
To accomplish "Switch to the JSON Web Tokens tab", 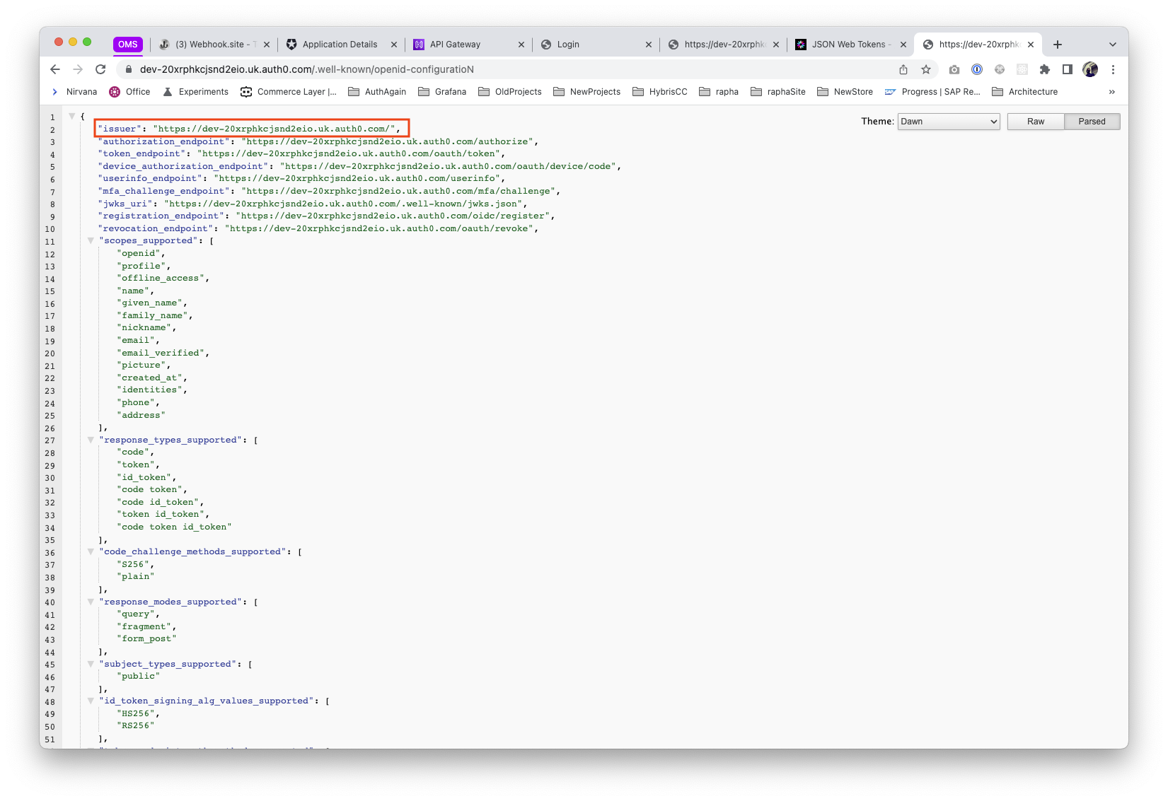I will click(x=849, y=45).
